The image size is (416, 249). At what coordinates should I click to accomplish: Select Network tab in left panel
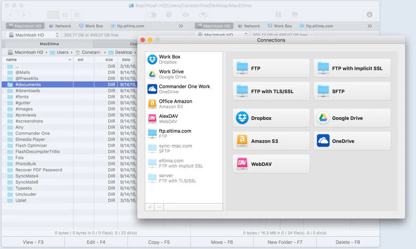tap(60, 26)
